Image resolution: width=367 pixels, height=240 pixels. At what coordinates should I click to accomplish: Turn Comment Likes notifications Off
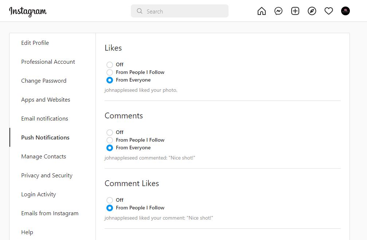coord(110,200)
